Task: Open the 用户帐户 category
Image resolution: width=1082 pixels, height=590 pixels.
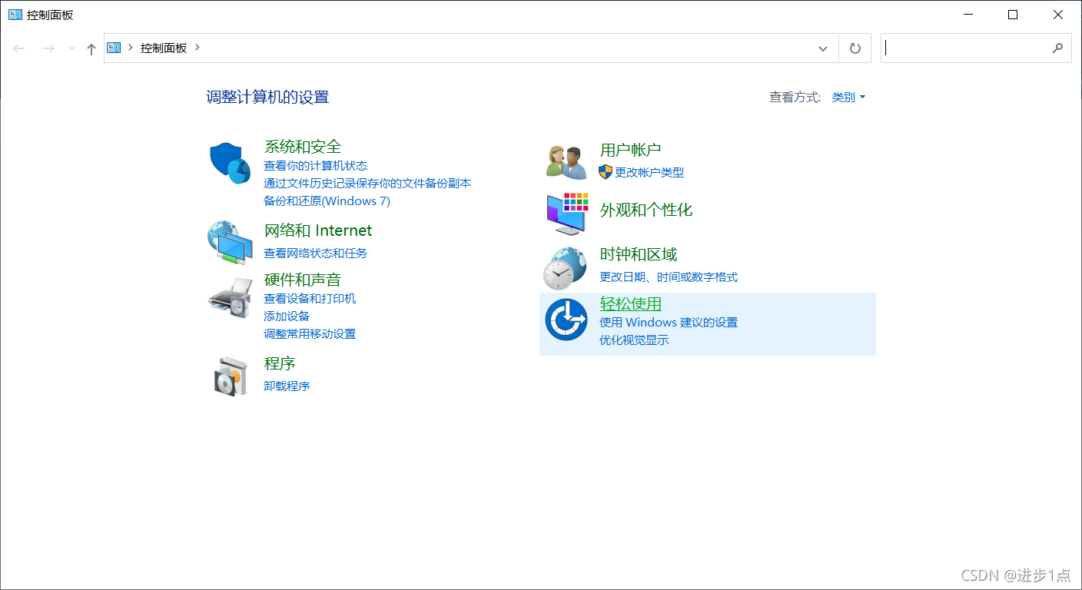Action: 630,150
